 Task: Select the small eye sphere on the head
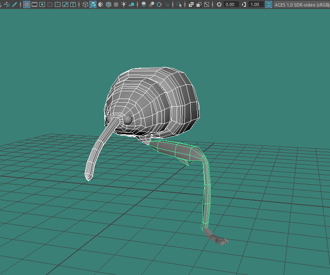pyautogui.click(x=128, y=119)
